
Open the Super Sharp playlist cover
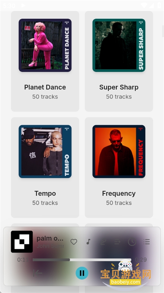pos(119,45)
